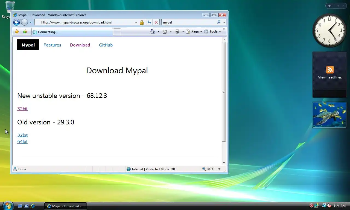Expand the Feeds dropdown arrow

point(171,31)
